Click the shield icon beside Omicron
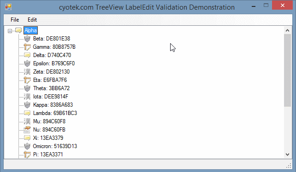The image size is (296, 172). pos(27,146)
